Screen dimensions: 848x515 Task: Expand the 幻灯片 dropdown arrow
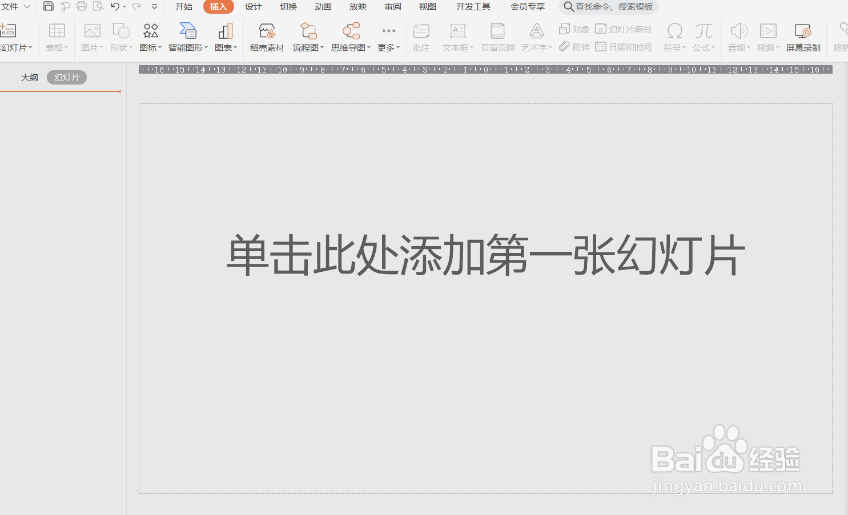tap(30, 48)
